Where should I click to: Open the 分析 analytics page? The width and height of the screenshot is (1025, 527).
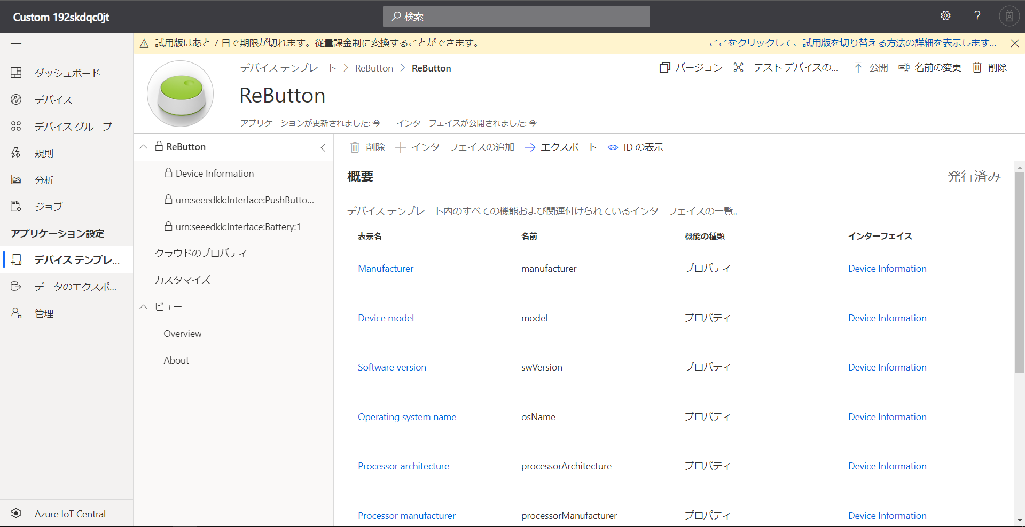(44, 180)
